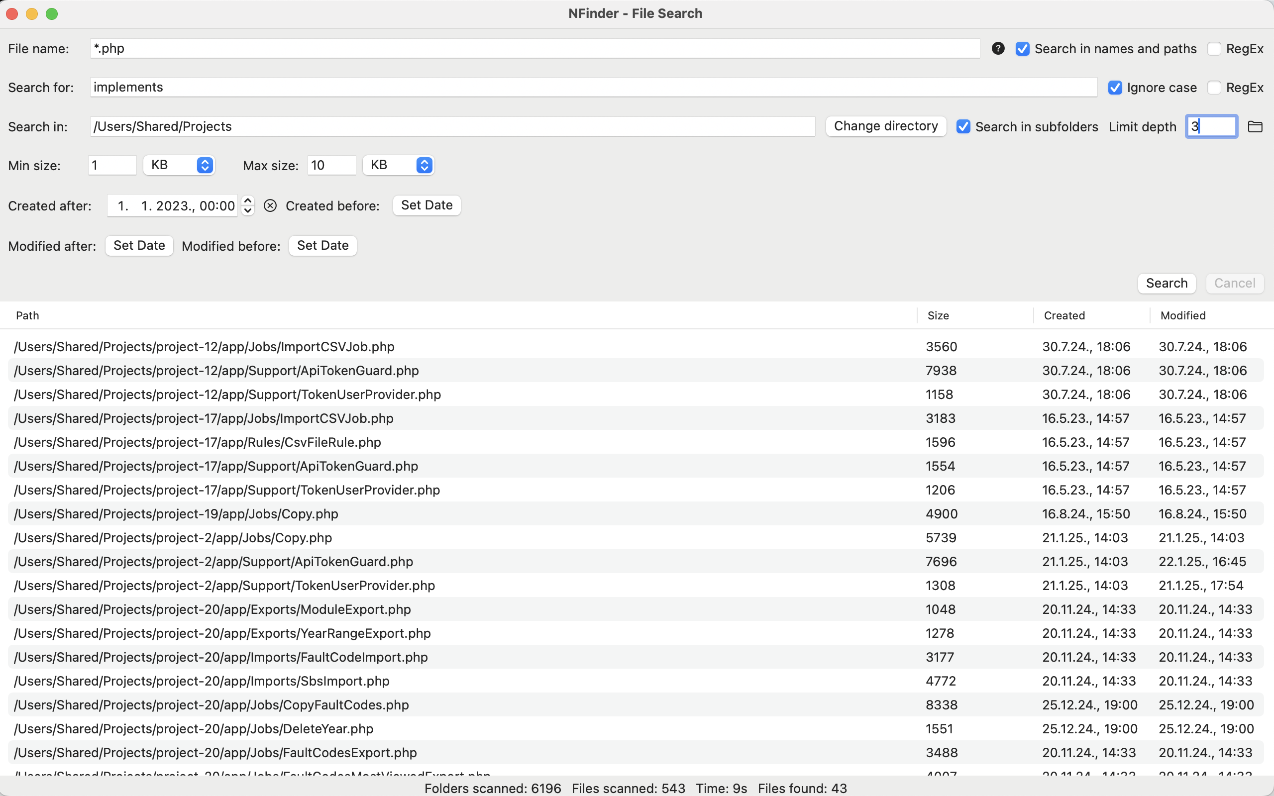Image resolution: width=1274 pixels, height=796 pixels.
Task: Click modified date 22.1.25., 16:45
Action: (1202, 561)
